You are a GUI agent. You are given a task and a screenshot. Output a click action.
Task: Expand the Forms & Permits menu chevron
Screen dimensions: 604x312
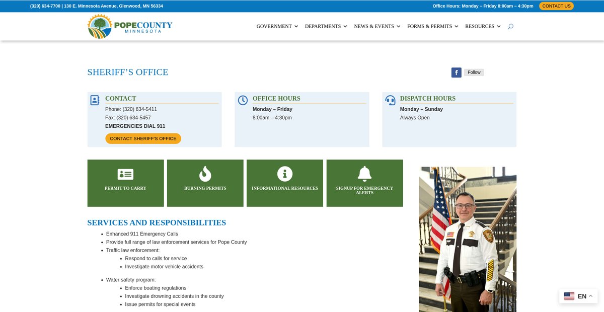[457, 26]
